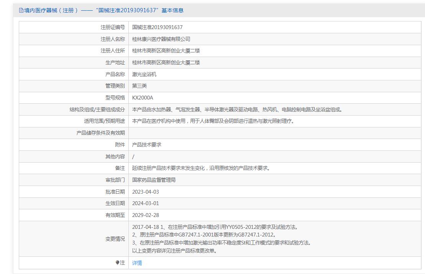Click the 备注 remark text about 延续注册
425x274 pixels.
201,168
